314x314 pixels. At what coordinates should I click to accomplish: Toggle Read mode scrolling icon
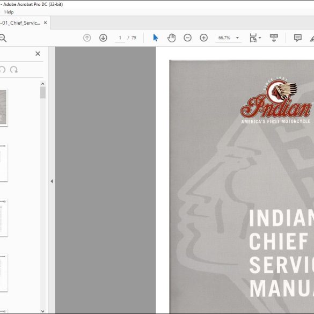coord(274,38)
